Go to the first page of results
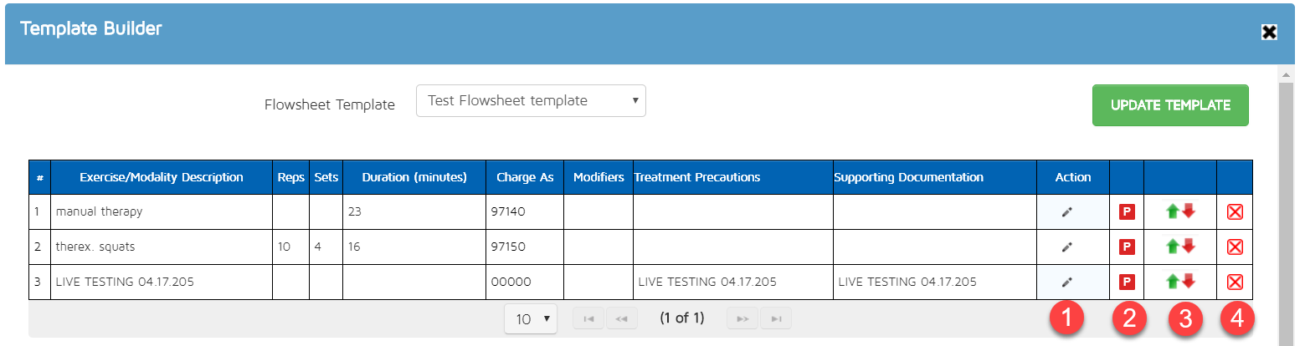 [x=588, y=318]
